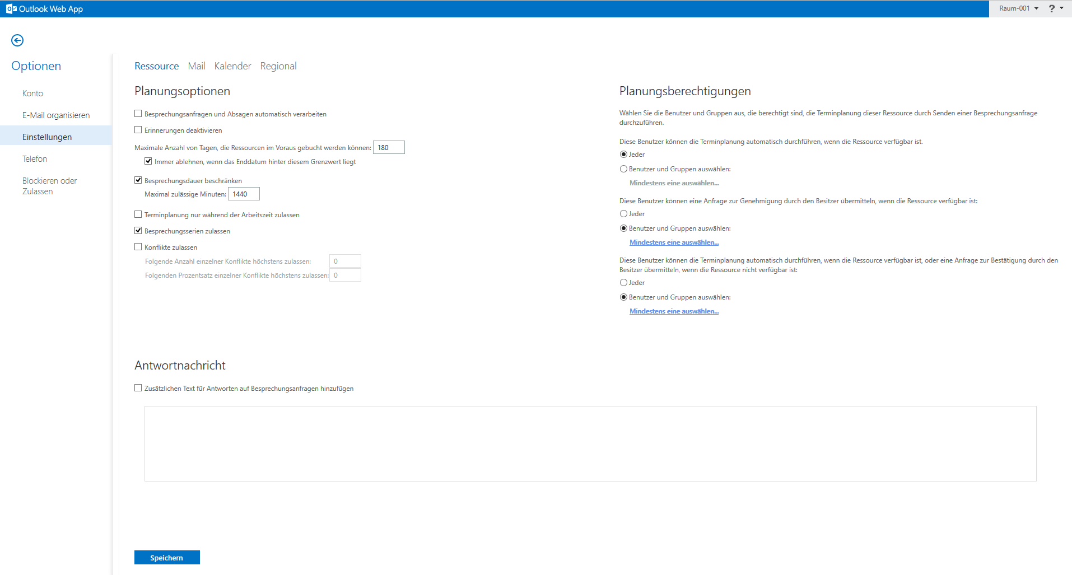Screen dimensions: 1072x575
Task: Switch to the Ressource tab
Action: tap(156, 66)
